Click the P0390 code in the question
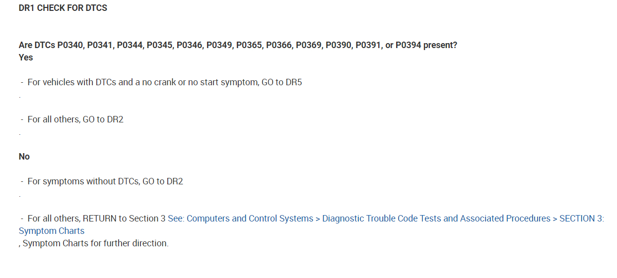Viewport: 617px width, 278px height. 339,45
